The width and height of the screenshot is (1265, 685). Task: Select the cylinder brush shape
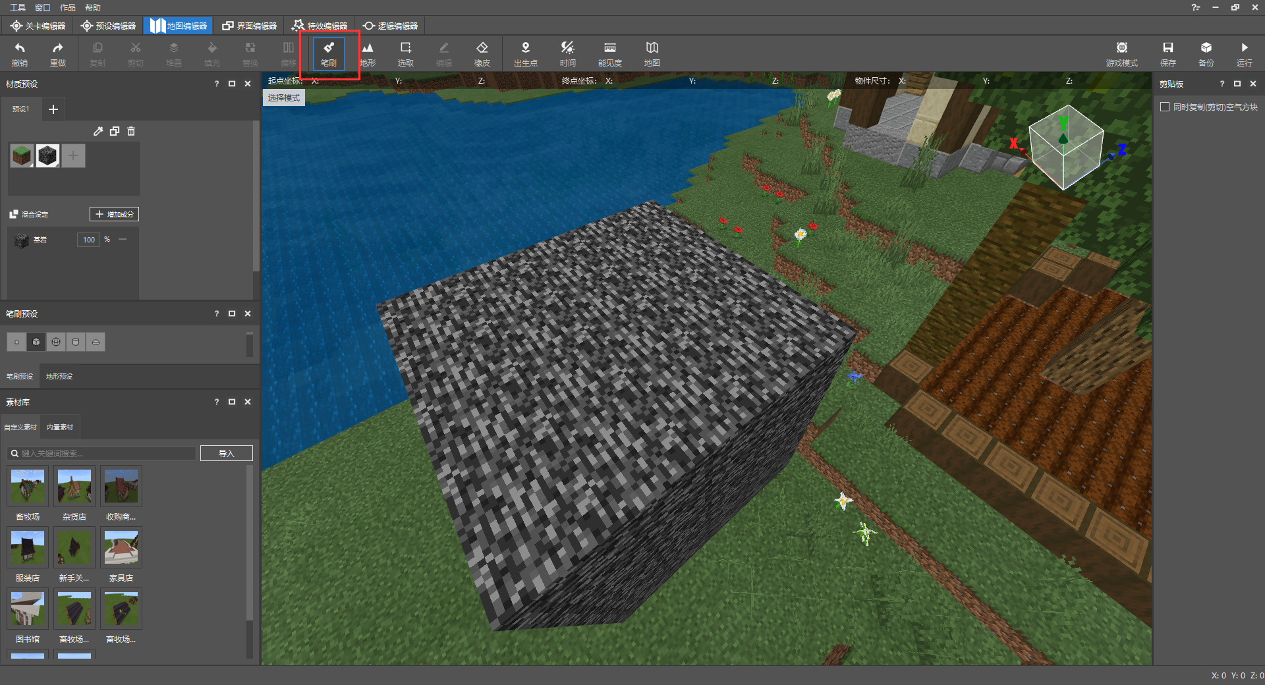coord(76,342)
